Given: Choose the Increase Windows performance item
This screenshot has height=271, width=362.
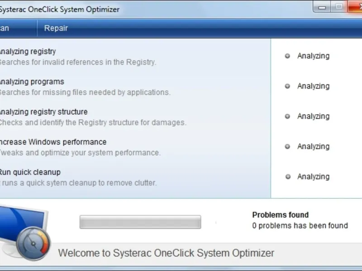Looking at the screenshot, I should point(52,142).
